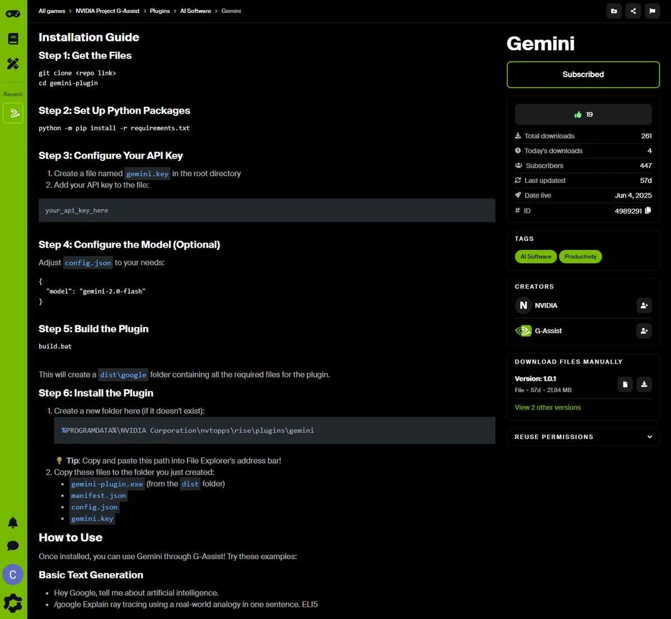The image size is (671, 619).
Task: Toggle the Subscribed button for Gemini
Action: pyautogui.click(x=583, y=74)
